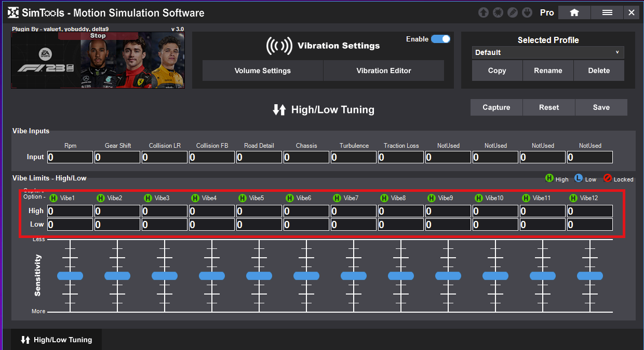The height and width of the screenshot is (350, 644).
Task: Click the Reset button
Action: (x=549, y=107)
